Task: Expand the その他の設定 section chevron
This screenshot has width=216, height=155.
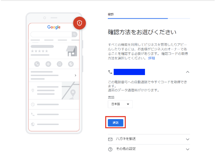Action: pyautogui.click(x=187, y=149)
